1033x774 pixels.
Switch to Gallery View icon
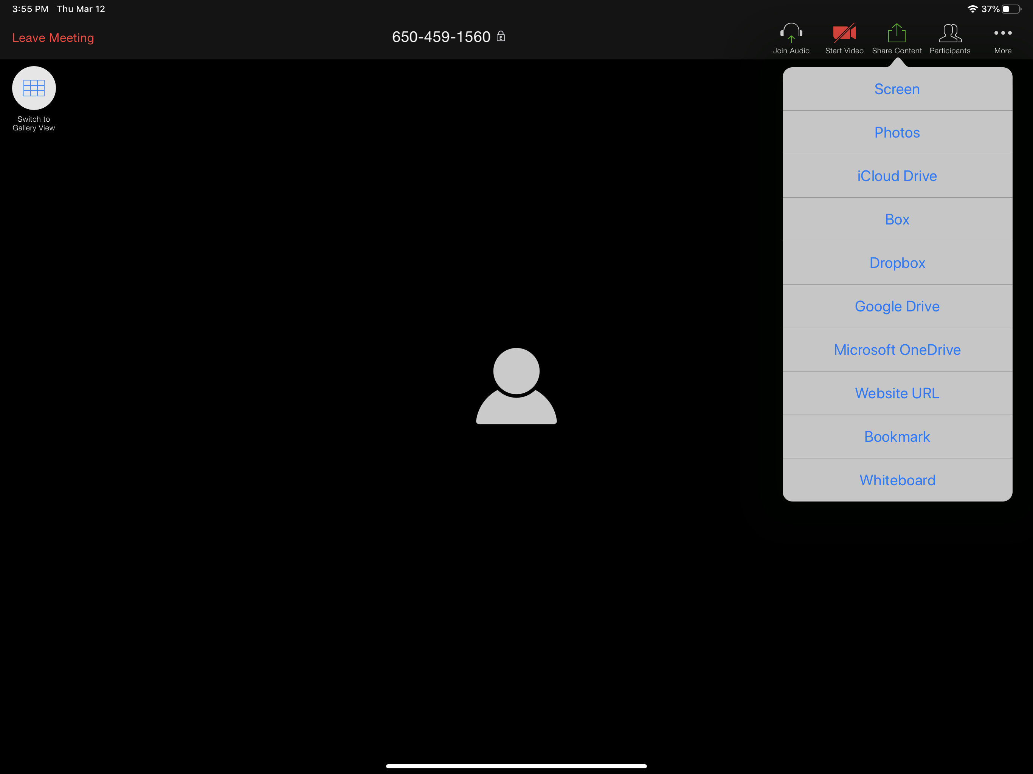pyautogui.click(x=34, y=88)
